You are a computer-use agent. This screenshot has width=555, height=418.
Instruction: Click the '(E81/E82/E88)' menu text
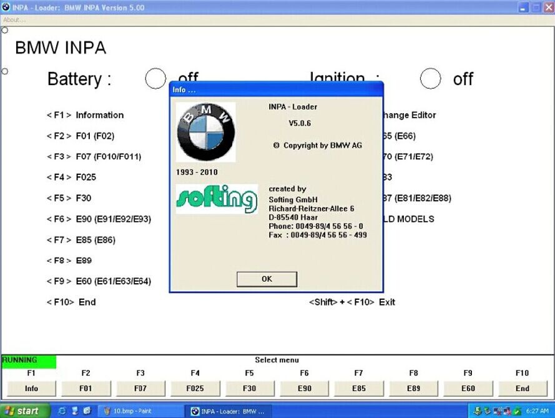click(423, 198)
